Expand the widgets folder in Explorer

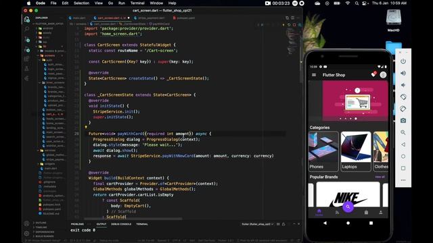[x=49, y=164]
